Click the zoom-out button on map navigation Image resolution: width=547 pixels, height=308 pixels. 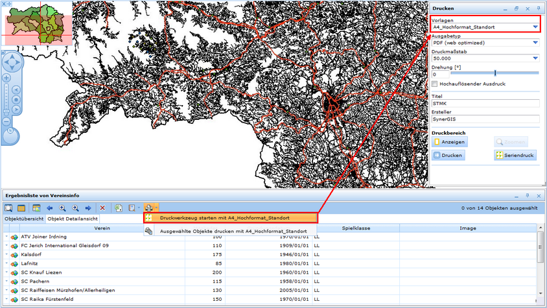click(6, 121)
